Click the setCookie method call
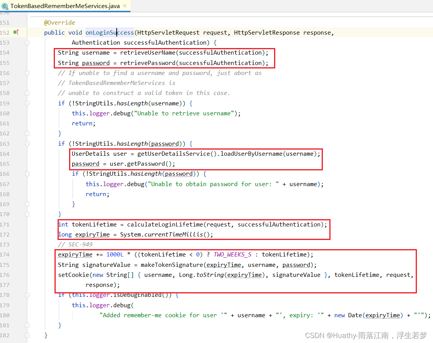 73,275
